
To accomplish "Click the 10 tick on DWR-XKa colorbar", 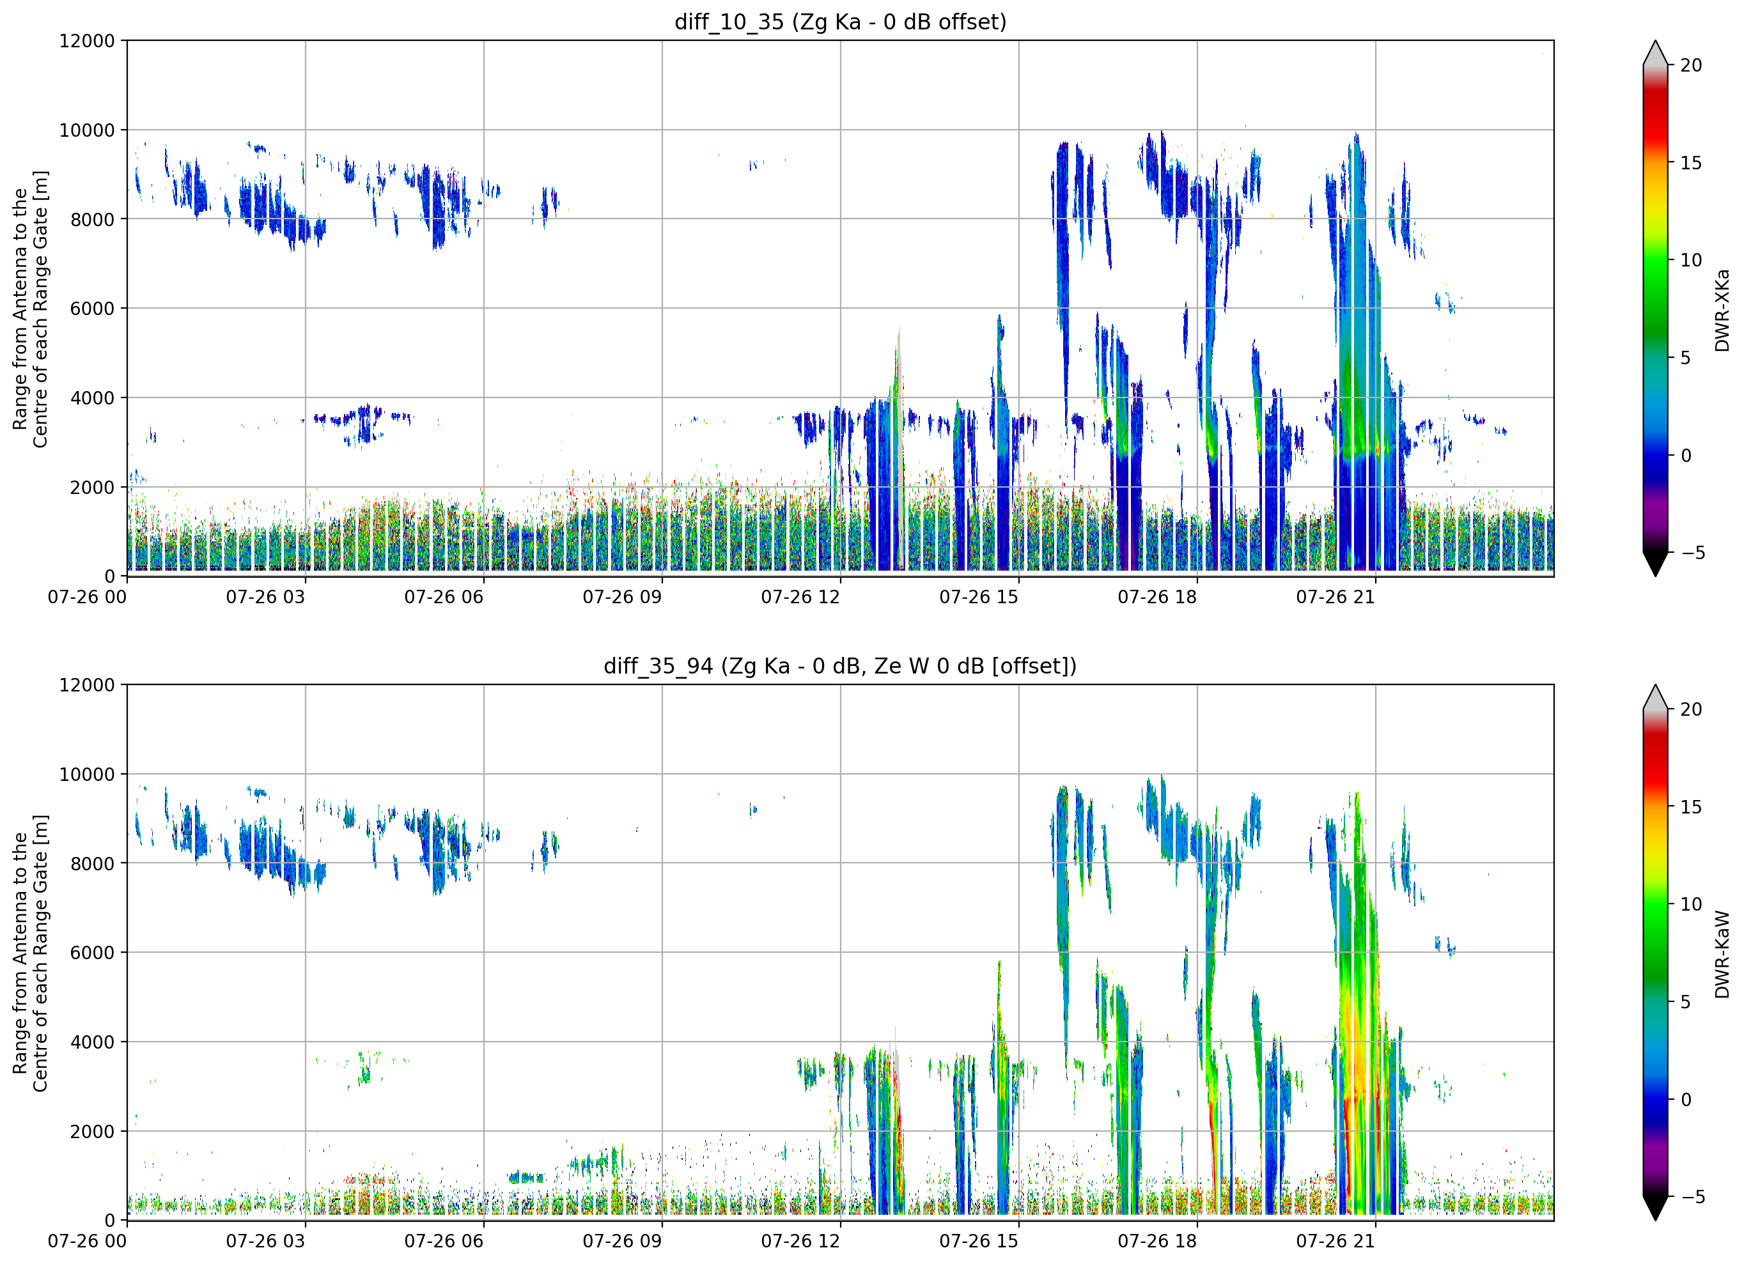I will coord(1691,261).
